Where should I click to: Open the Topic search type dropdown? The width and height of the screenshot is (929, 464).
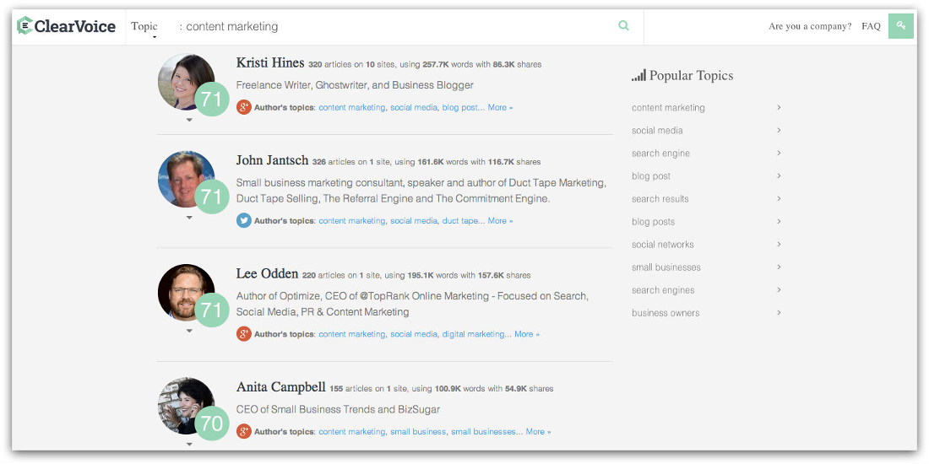click(145, 27)
